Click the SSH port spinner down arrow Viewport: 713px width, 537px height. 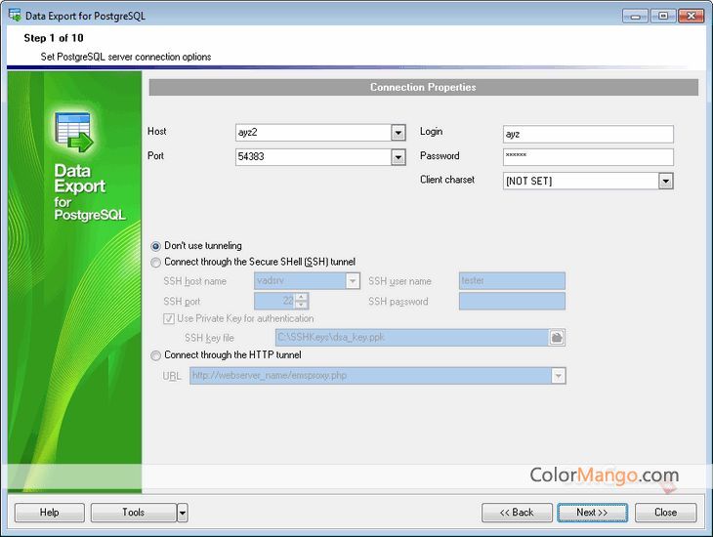tap(302, 305)
